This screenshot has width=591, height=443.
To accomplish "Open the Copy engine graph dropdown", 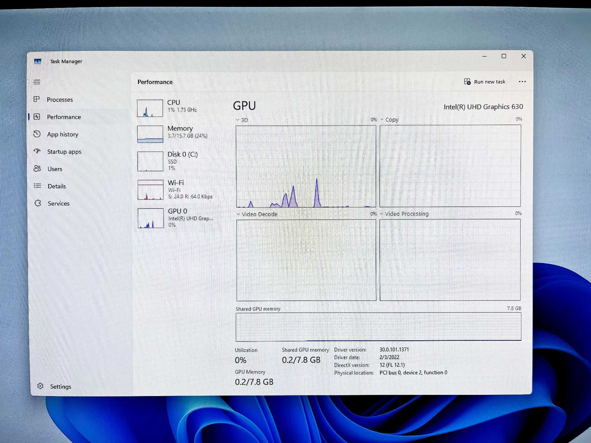I will (x=382, y=120).
